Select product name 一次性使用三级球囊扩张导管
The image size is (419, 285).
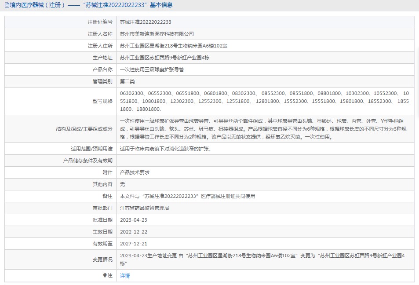152,69
